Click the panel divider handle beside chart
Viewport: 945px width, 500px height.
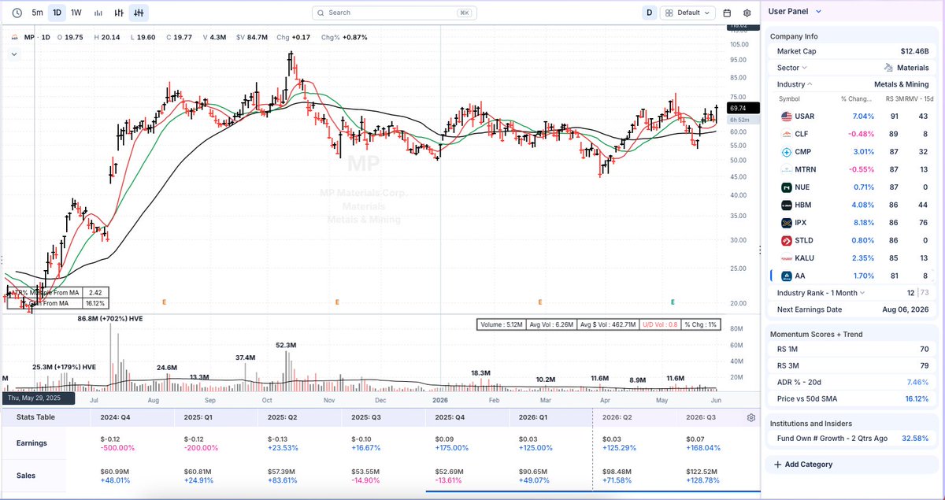[x=760, y=250]
